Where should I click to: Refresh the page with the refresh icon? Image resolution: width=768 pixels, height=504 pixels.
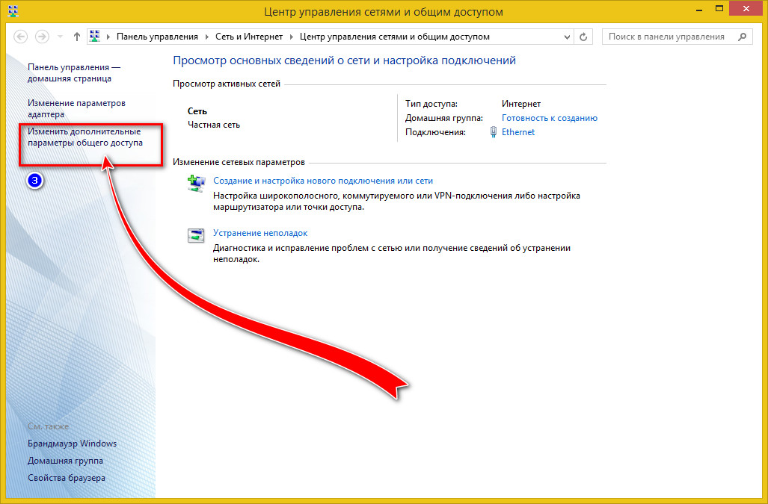[583, 37]
